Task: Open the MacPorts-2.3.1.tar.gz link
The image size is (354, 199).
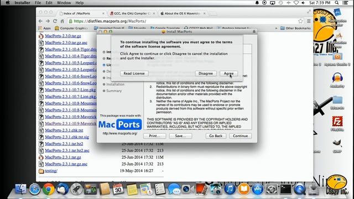Action: coord(63,157)
